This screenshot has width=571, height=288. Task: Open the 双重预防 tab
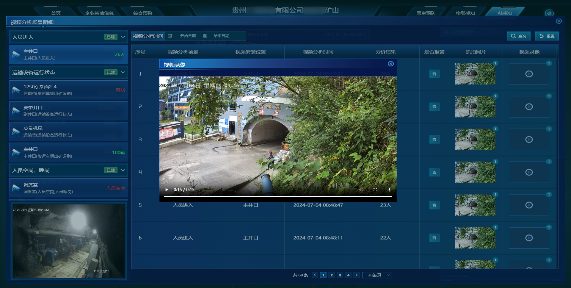pyautogui.click(x=426, y=13)
